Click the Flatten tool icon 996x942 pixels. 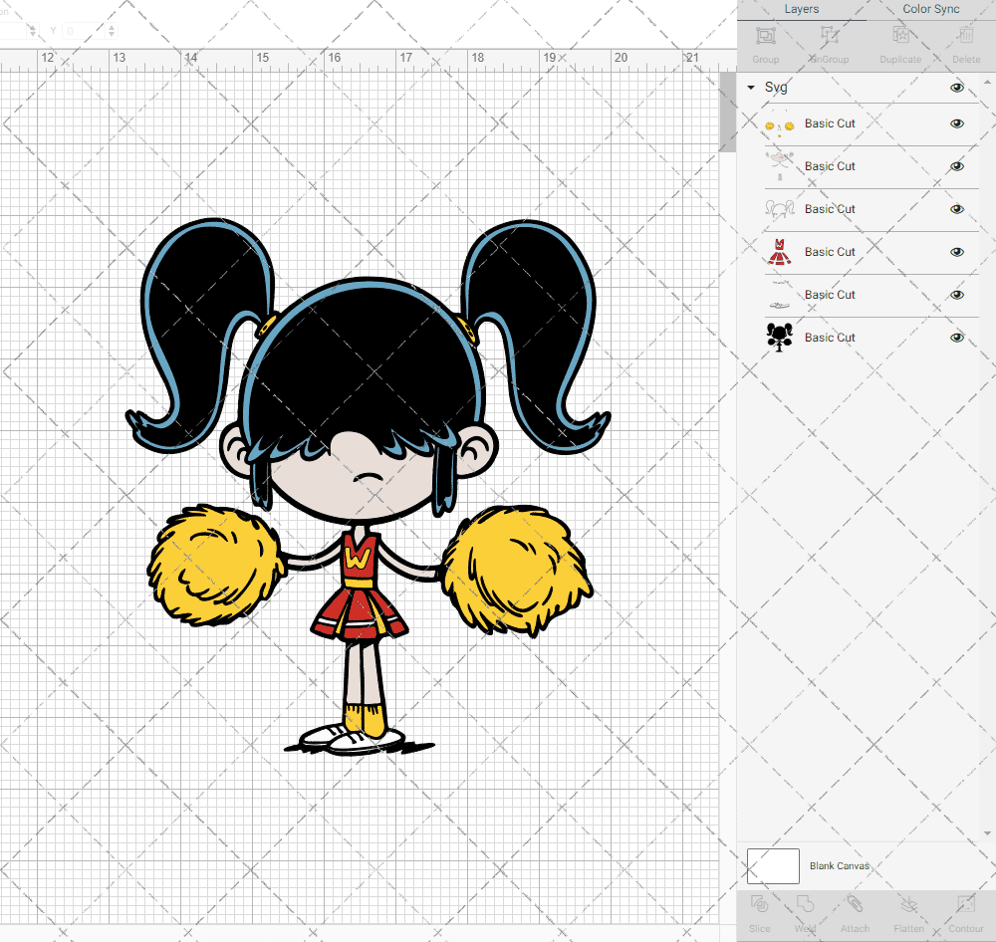coord(908,904)
